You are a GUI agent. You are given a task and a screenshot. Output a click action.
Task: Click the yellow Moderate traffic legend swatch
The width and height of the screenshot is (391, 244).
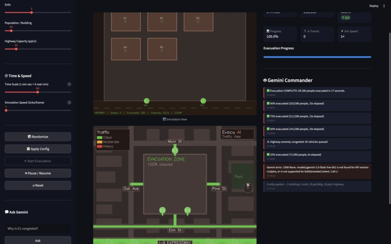point(99,142)
